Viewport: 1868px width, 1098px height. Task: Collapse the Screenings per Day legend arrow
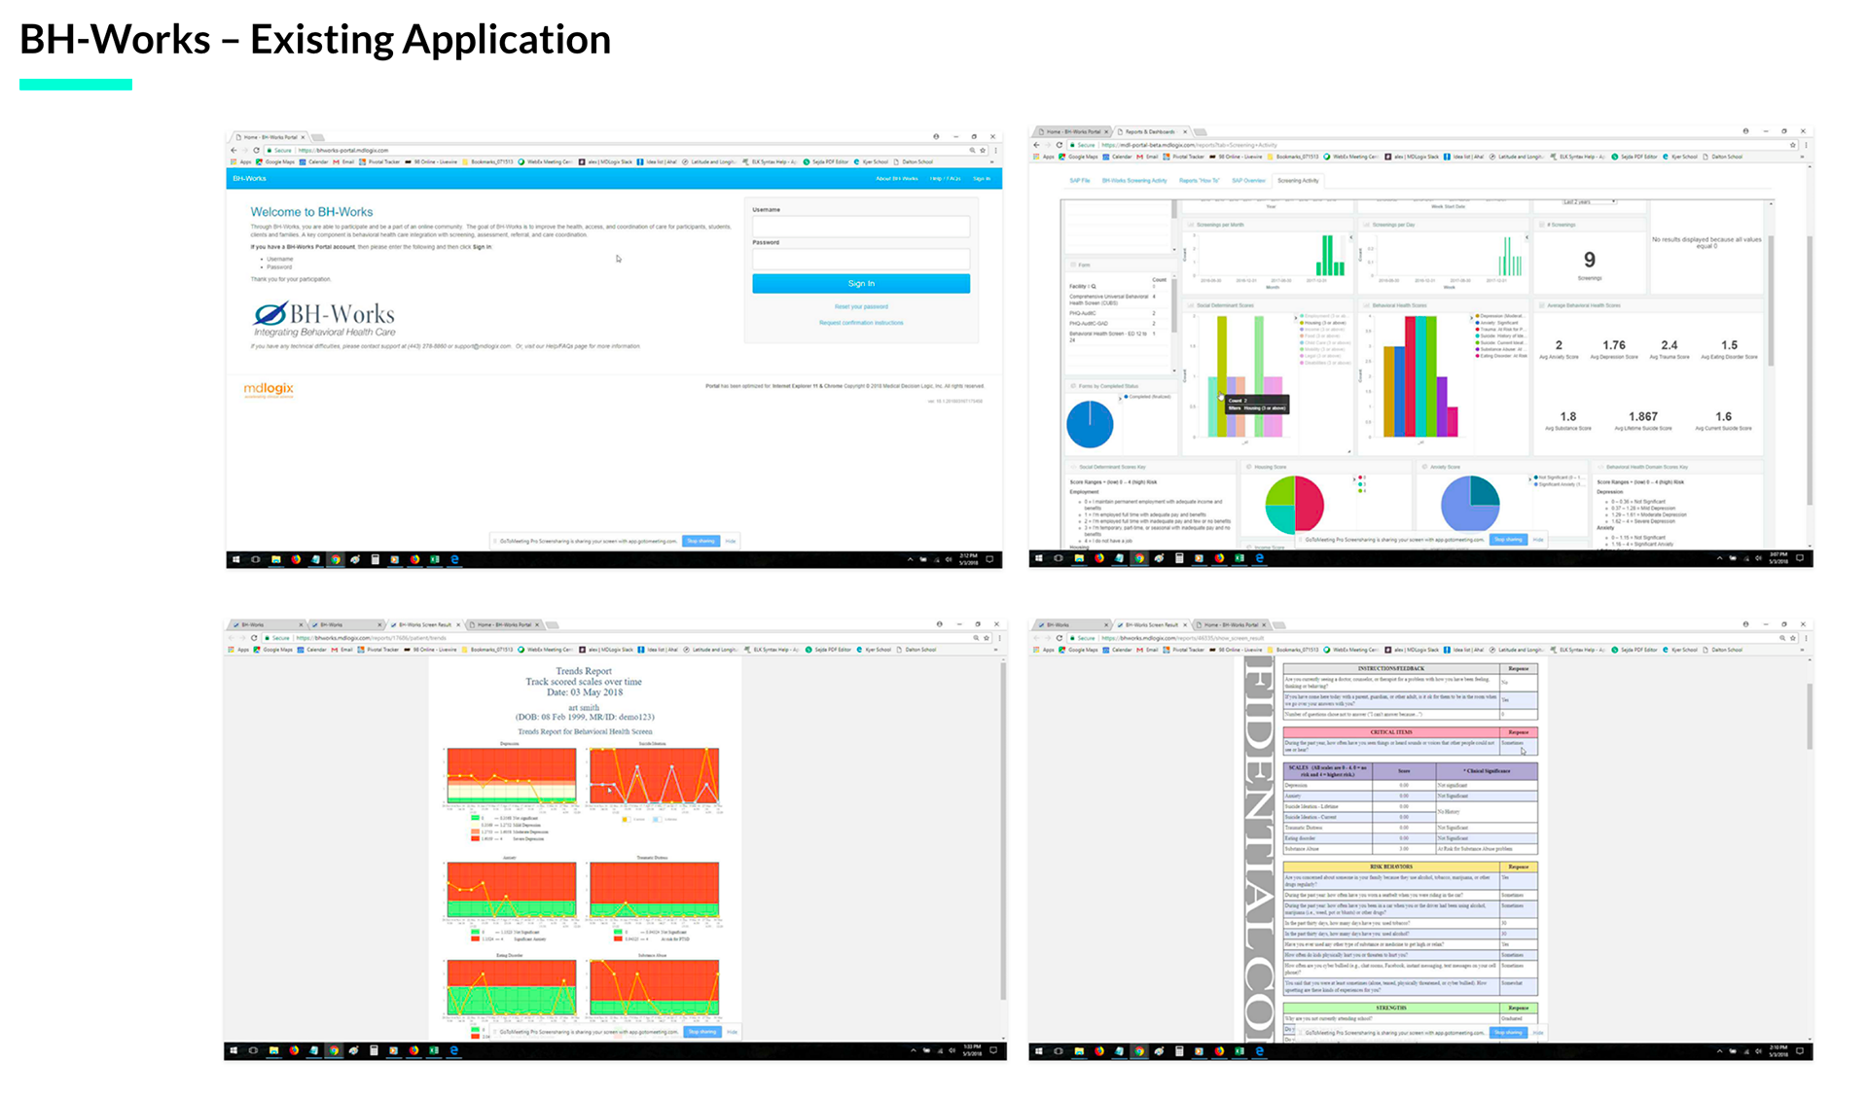(x=1526, y=237)
